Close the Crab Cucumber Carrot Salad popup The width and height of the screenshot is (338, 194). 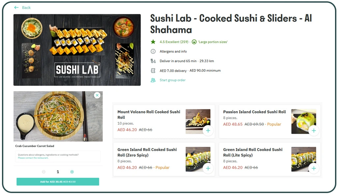97,95
